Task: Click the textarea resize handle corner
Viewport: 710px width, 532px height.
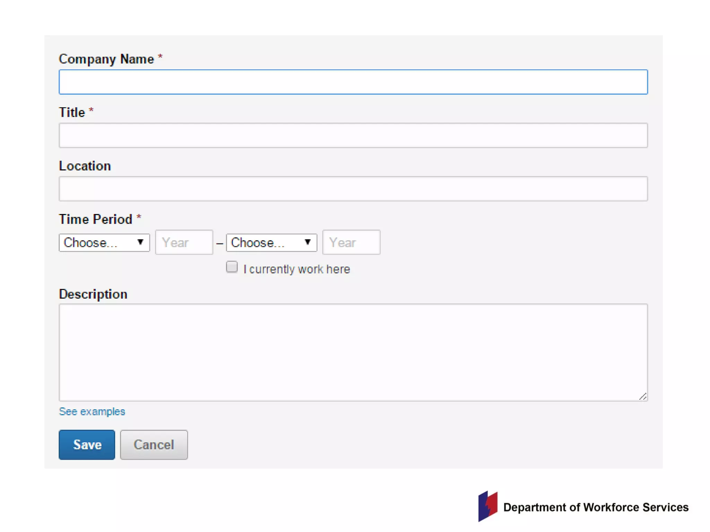Action: (643, 397)
